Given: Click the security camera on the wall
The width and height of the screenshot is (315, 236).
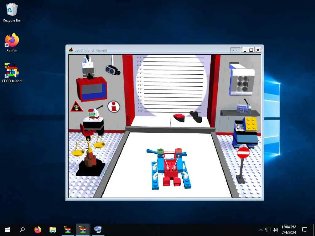Looking at the screenshot, I should click(113, 70).
